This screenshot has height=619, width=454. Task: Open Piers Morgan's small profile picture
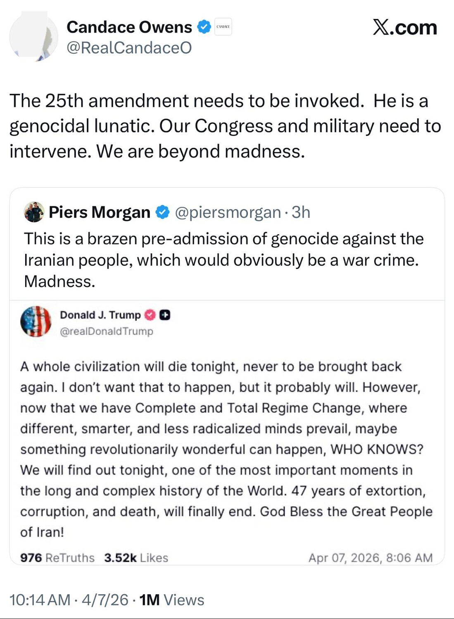[34, 212]
